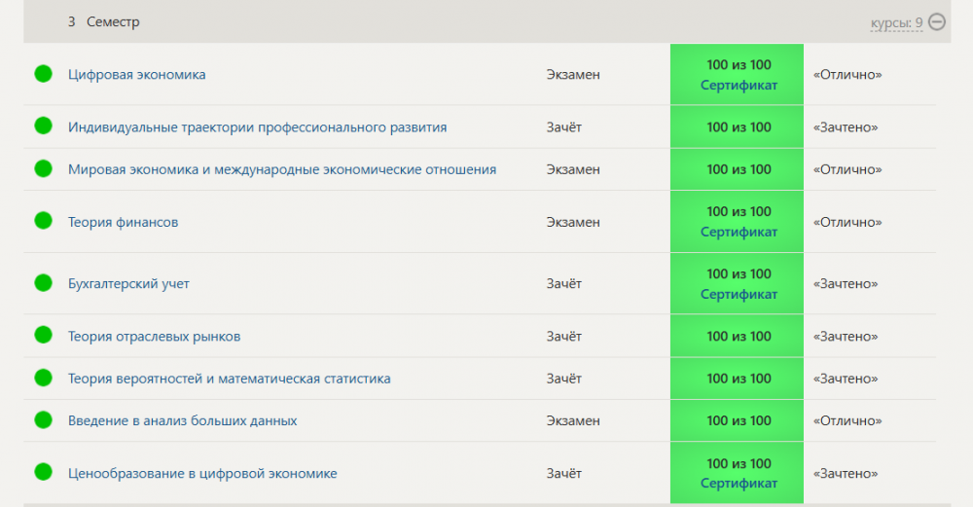Click '100 из 100' for Теория отраслевых рынков

(739, 337)
